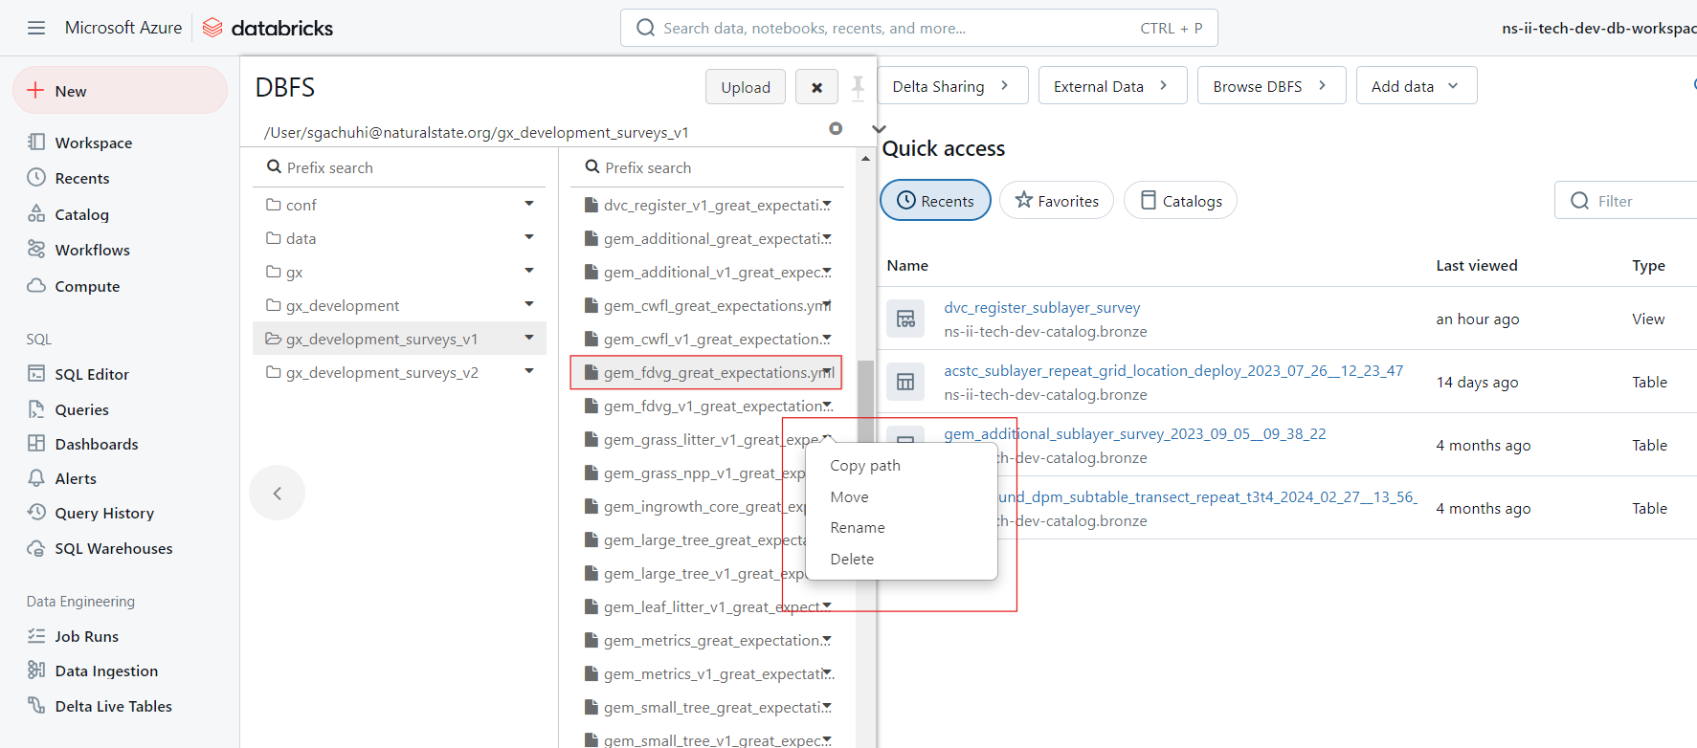Open SQL Warehouses
This screenshot has width=1697, height=748.
click(x=113, y=548)
